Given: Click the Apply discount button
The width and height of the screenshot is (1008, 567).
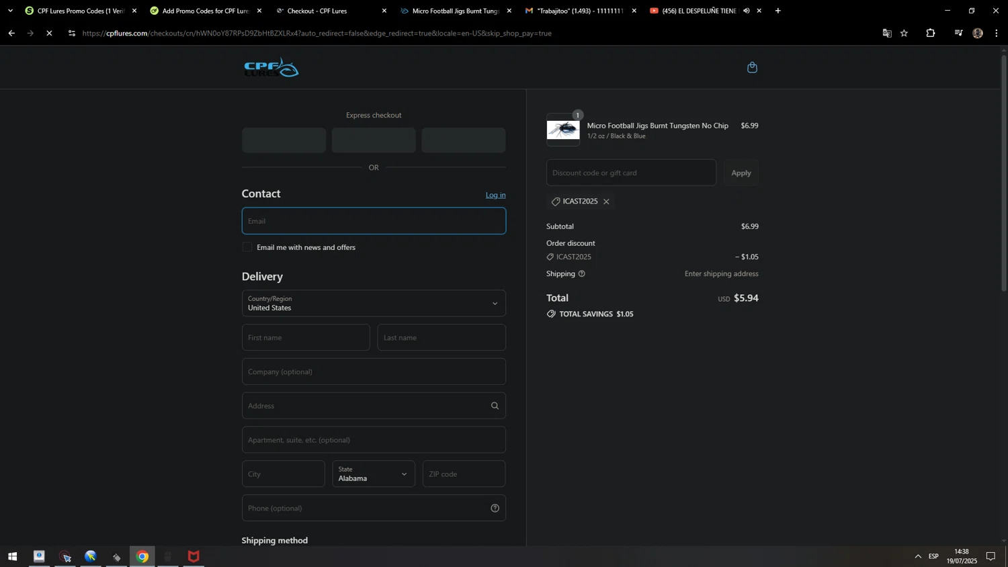Looking at the screenshot, I should tap(741, 173).
